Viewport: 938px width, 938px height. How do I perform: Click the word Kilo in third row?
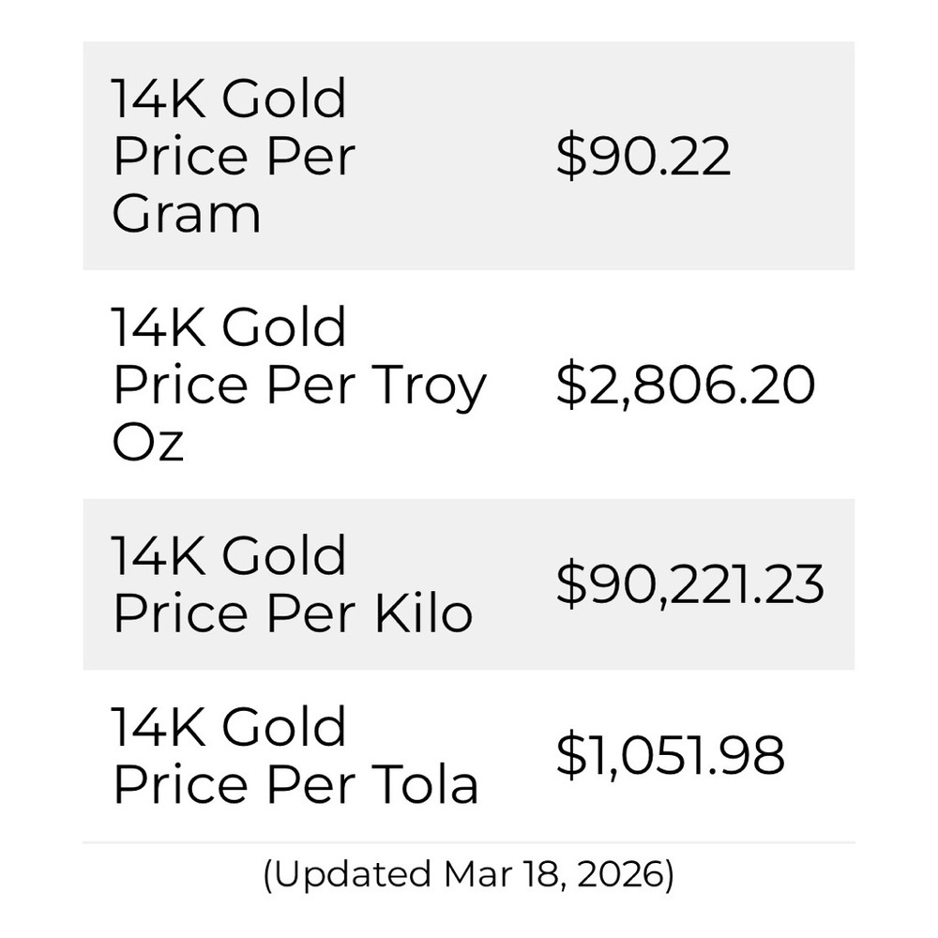(424, 613)
